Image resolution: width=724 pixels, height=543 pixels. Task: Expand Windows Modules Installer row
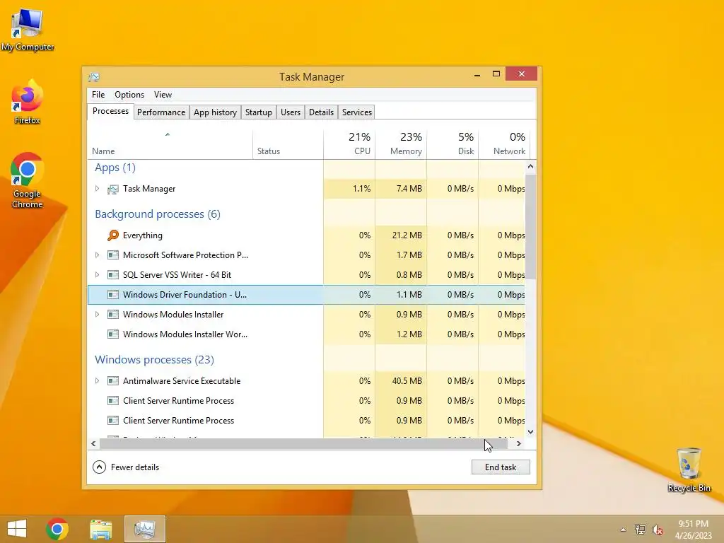point(97,315)
